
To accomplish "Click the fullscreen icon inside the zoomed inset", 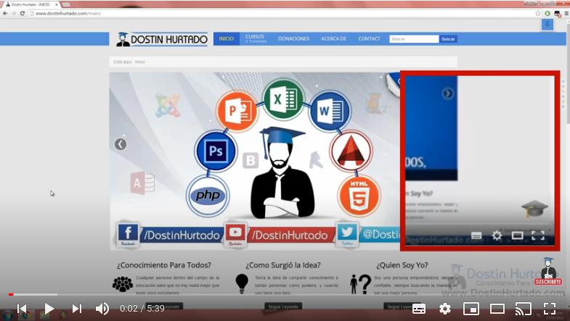I will (x=538, y=235).
